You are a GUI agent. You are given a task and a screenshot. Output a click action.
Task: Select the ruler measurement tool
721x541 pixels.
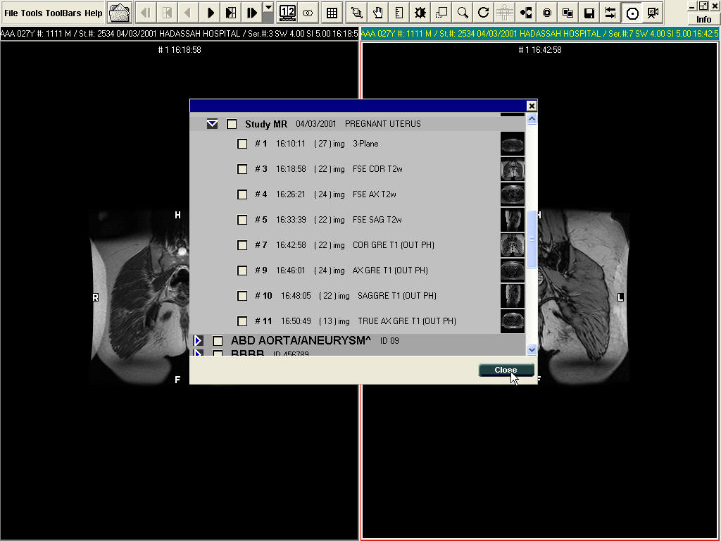tap(399, 13)
